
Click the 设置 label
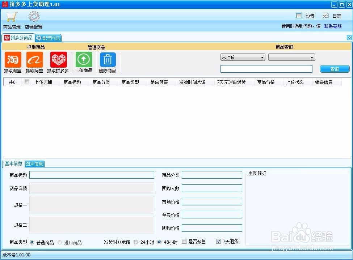coord(310,16)
